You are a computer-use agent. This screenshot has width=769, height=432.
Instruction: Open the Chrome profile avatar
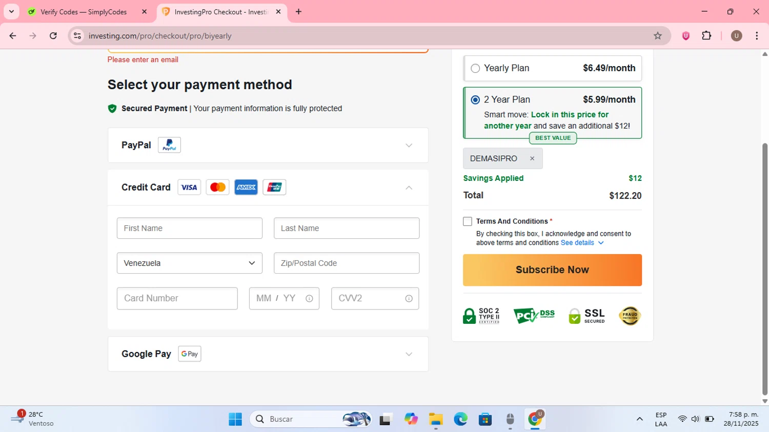coord(737,36)
